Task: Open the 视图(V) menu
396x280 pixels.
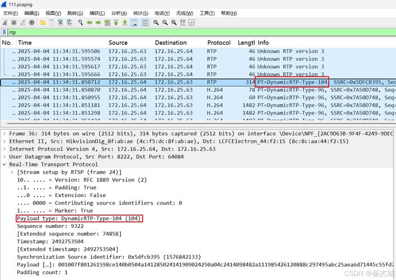Action: pos(53,13)
